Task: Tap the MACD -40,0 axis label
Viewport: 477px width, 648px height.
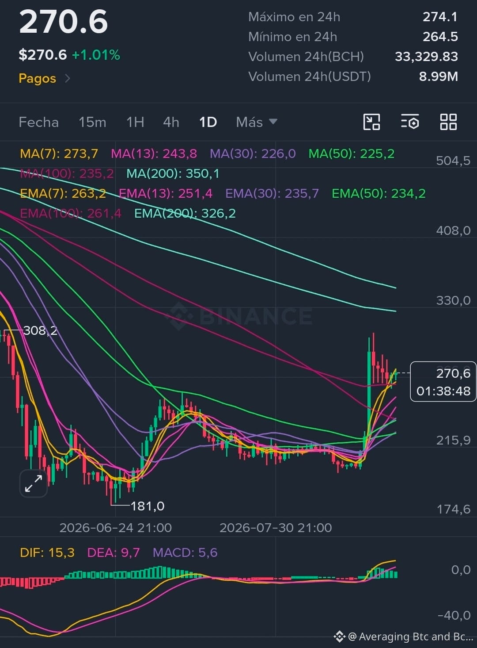Action: click(x=454, y=615)
